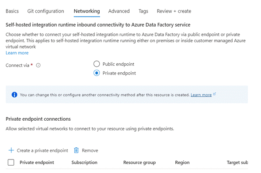
Task: Open the Tags tab
Action: (x=143, y=11)
